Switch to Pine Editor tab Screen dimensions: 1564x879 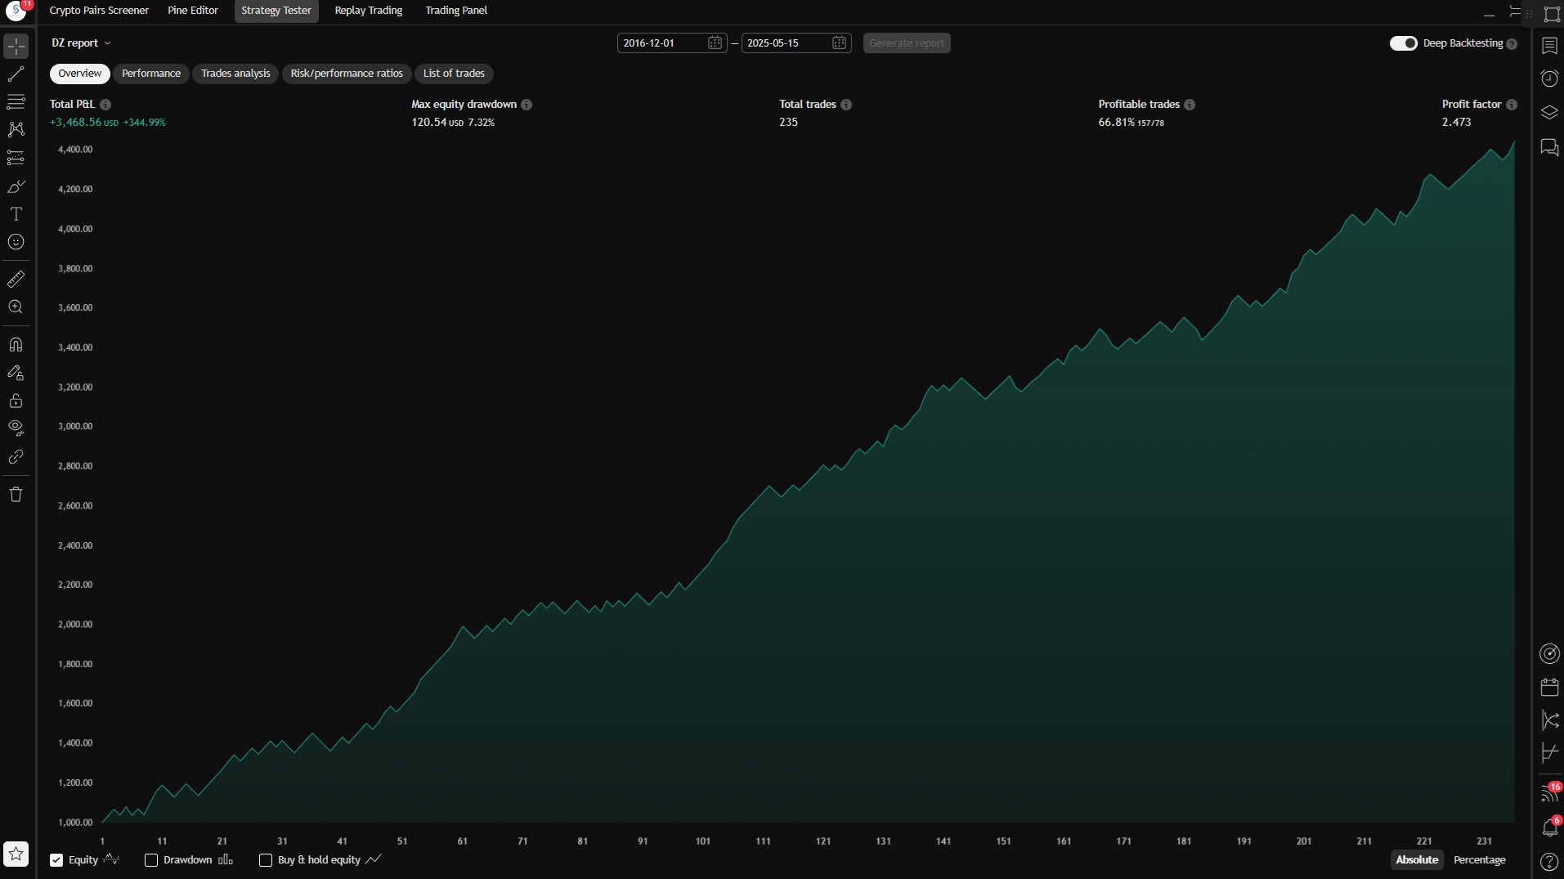point(193,11)
